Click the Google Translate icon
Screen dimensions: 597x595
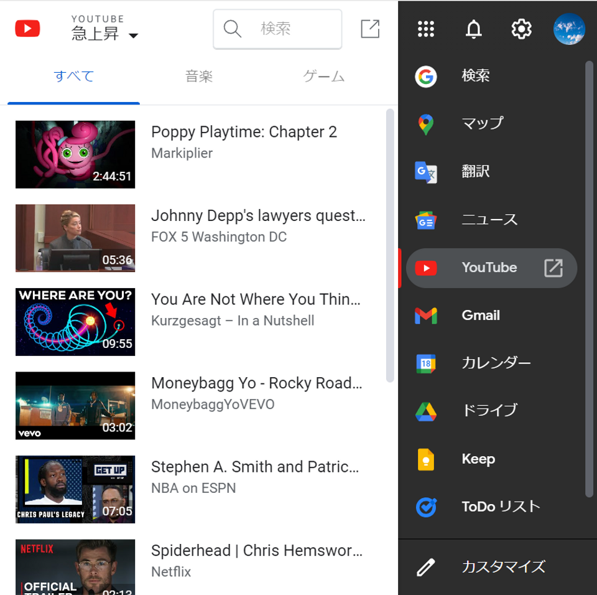pyautogui.click(x=426, y=172)
